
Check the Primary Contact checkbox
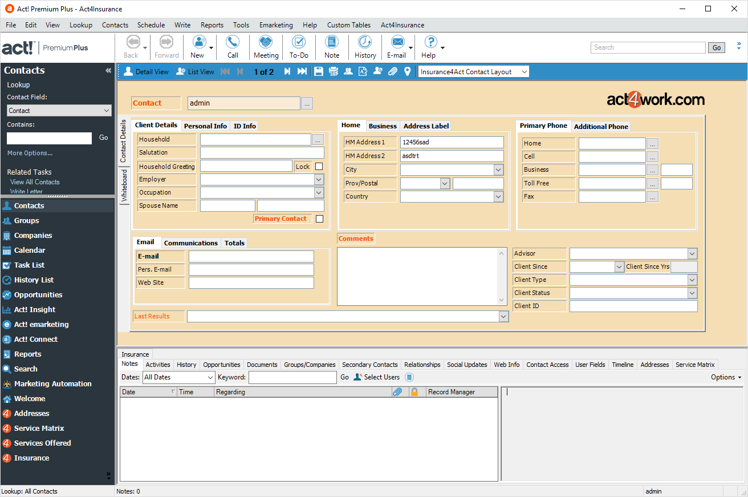tap(319, 219)
